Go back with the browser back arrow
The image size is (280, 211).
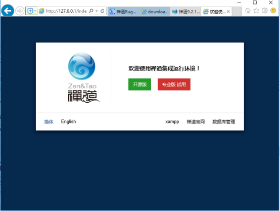point(8,11)
